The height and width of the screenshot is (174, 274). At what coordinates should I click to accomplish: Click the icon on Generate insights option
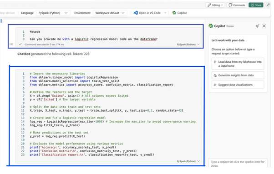tap(215, 75)
